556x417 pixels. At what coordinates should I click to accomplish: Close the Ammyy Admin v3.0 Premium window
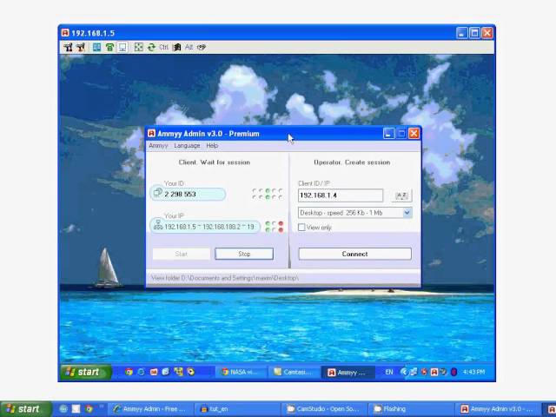point(414,134)
